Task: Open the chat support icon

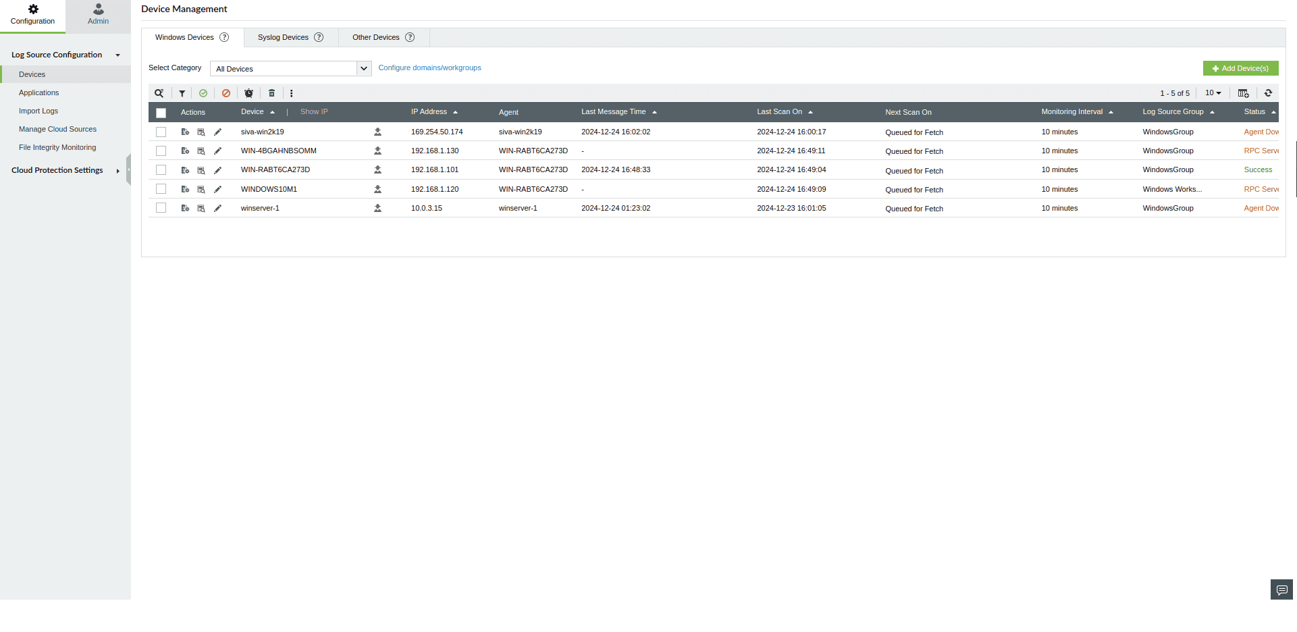Action: pyautogui.click(x=1281, y=589)
